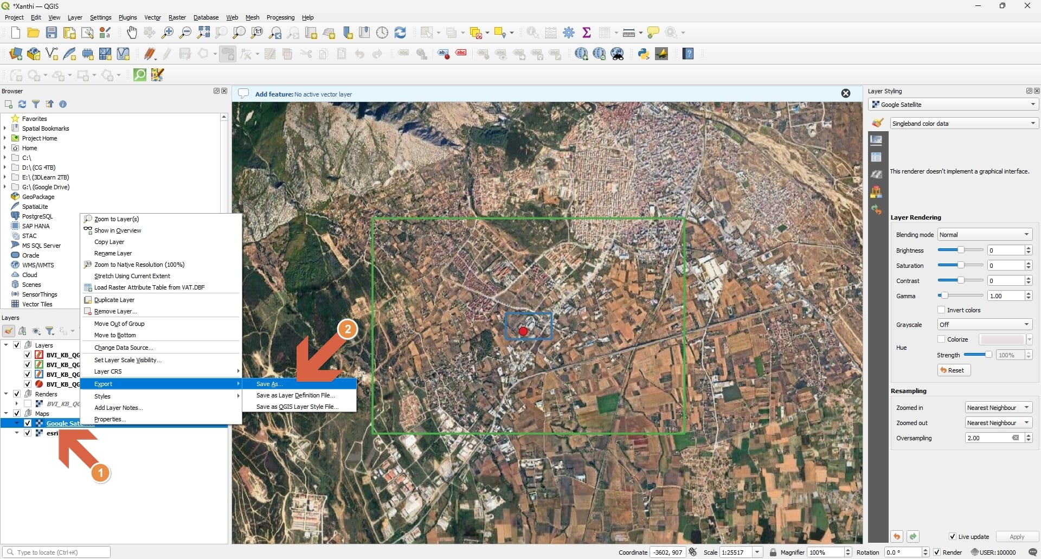This screenshot has height=559, width=1041.
Task: Enable the Invert colors checkbox
Action: 941,310
